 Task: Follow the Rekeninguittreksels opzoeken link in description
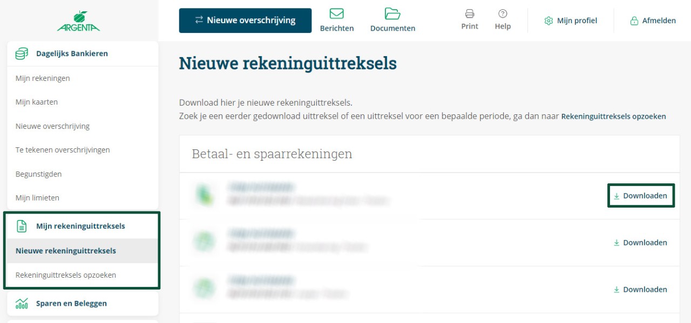[x=614, y=116]
